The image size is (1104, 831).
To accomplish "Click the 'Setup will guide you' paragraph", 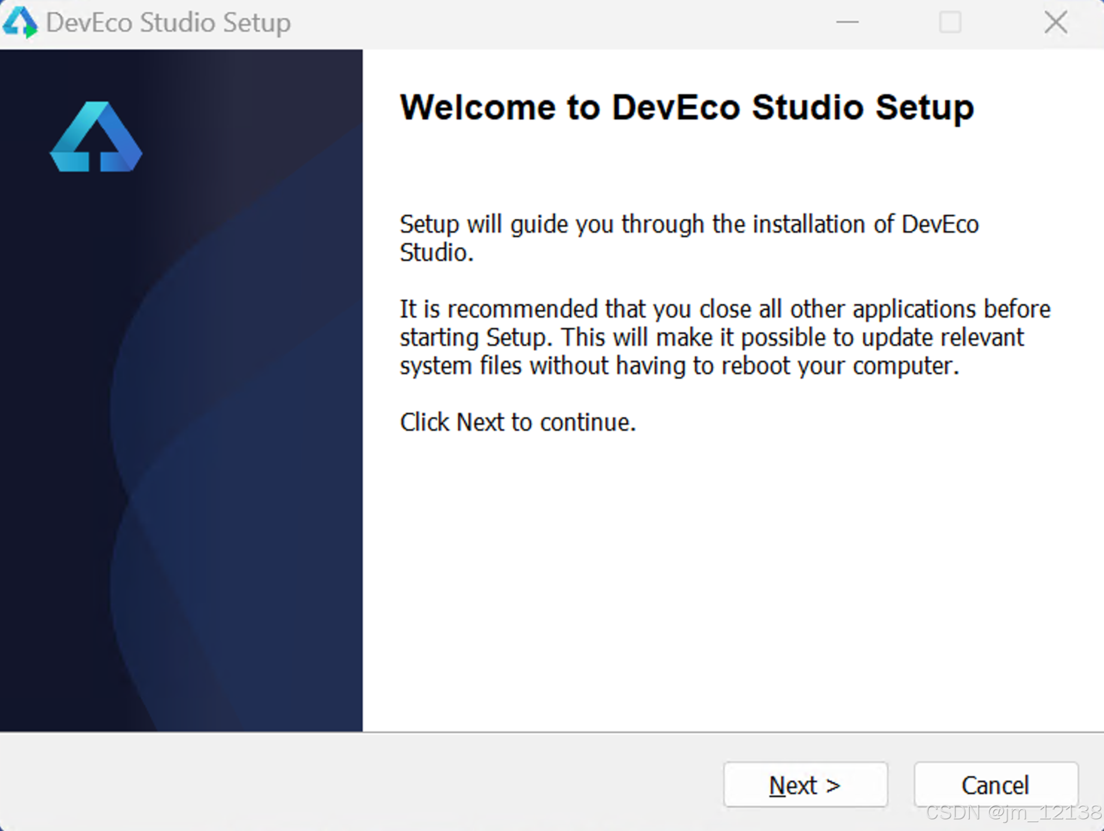I will 689,238.
